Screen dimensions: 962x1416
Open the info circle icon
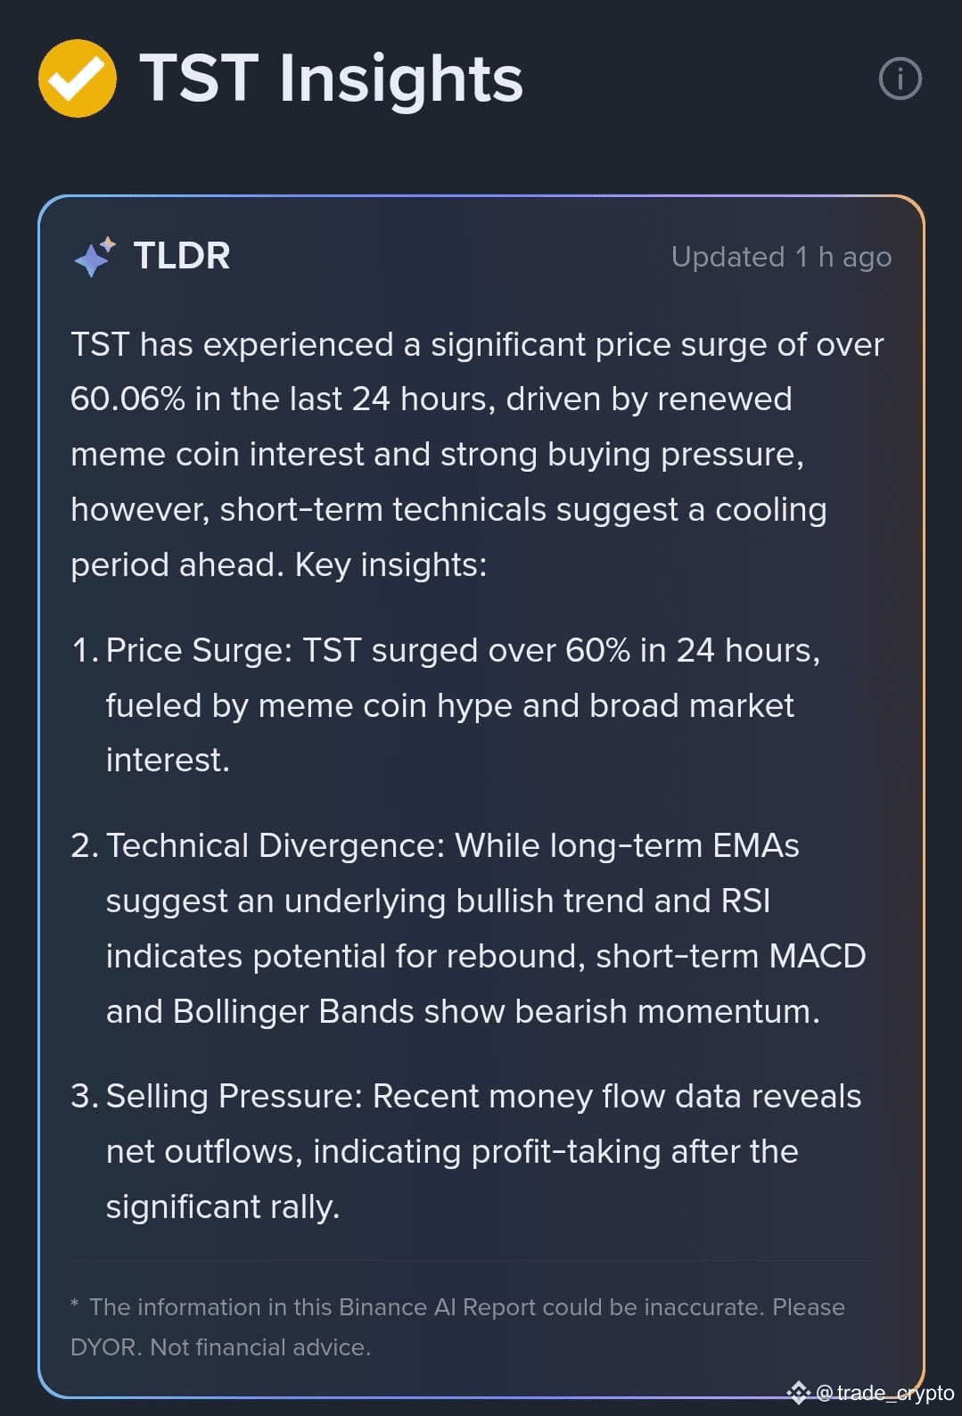coord(900,78)
